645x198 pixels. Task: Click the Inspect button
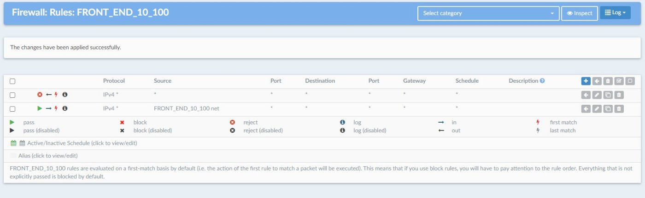580,13
